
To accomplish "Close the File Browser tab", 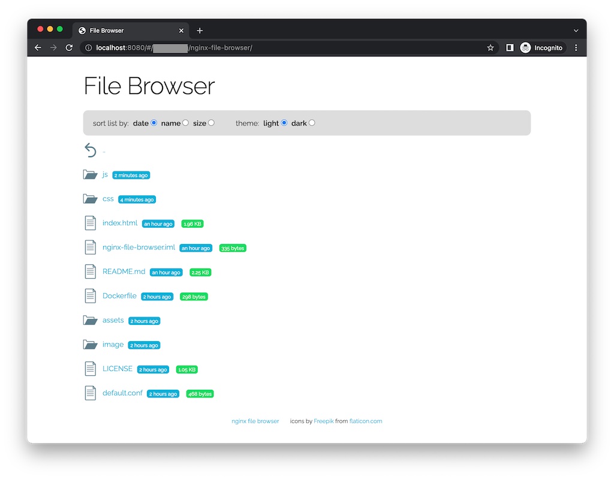I will coord(181,31).
